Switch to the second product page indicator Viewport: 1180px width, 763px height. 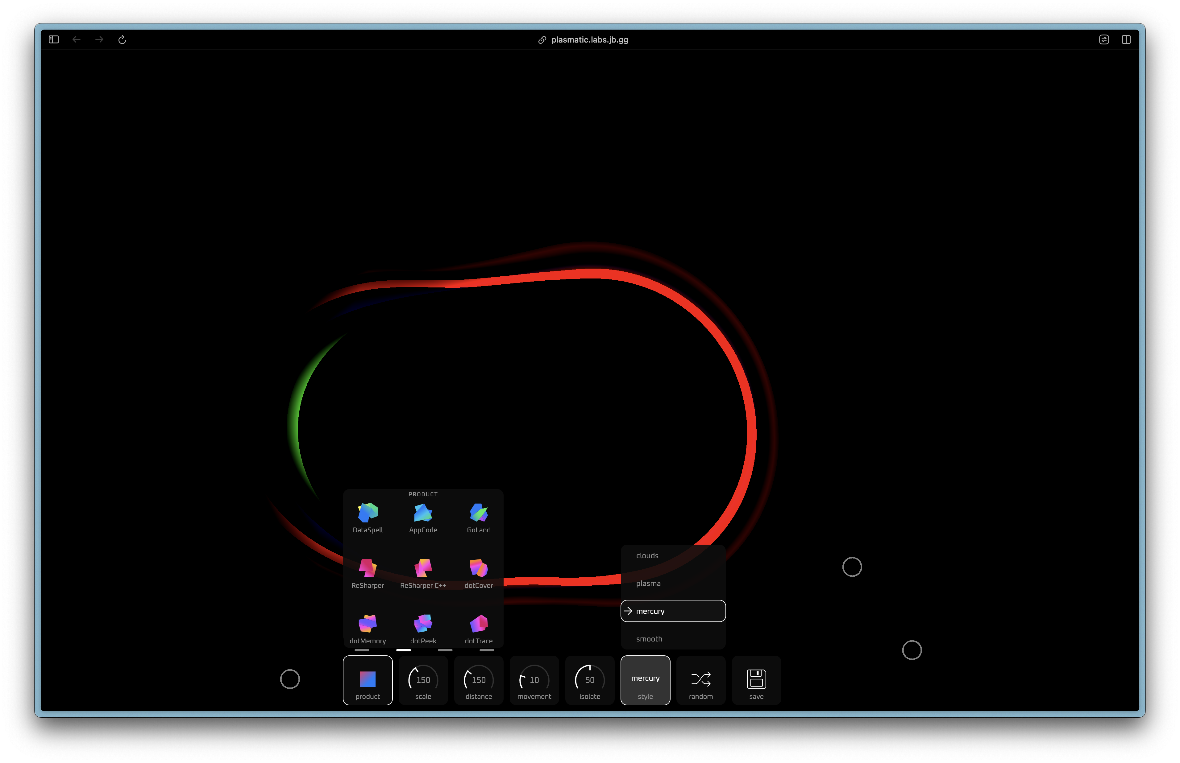(x=403, y=650)
